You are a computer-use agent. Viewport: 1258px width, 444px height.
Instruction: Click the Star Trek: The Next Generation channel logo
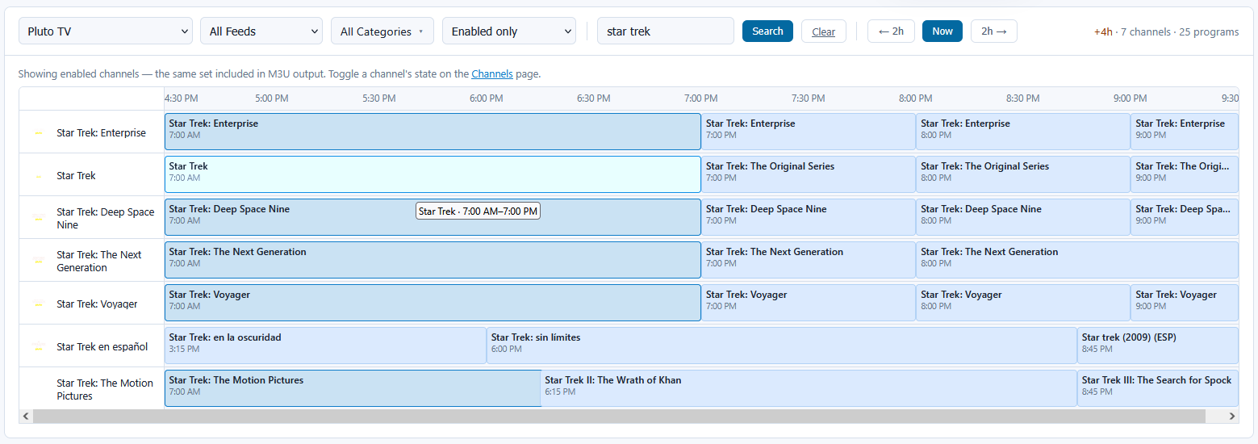[x=38, y=262]
